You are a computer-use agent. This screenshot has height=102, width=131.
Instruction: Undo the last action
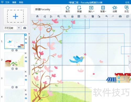pos(106,16)
